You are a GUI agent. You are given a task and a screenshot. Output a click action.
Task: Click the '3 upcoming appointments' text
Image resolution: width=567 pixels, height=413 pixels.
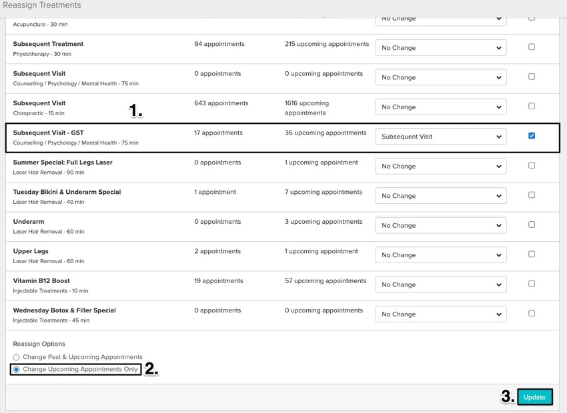324,222
